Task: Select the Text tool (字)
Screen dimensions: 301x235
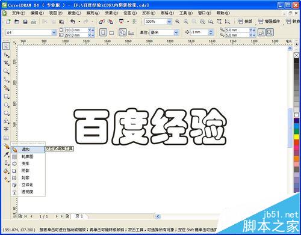Action: tap(6, 129)
